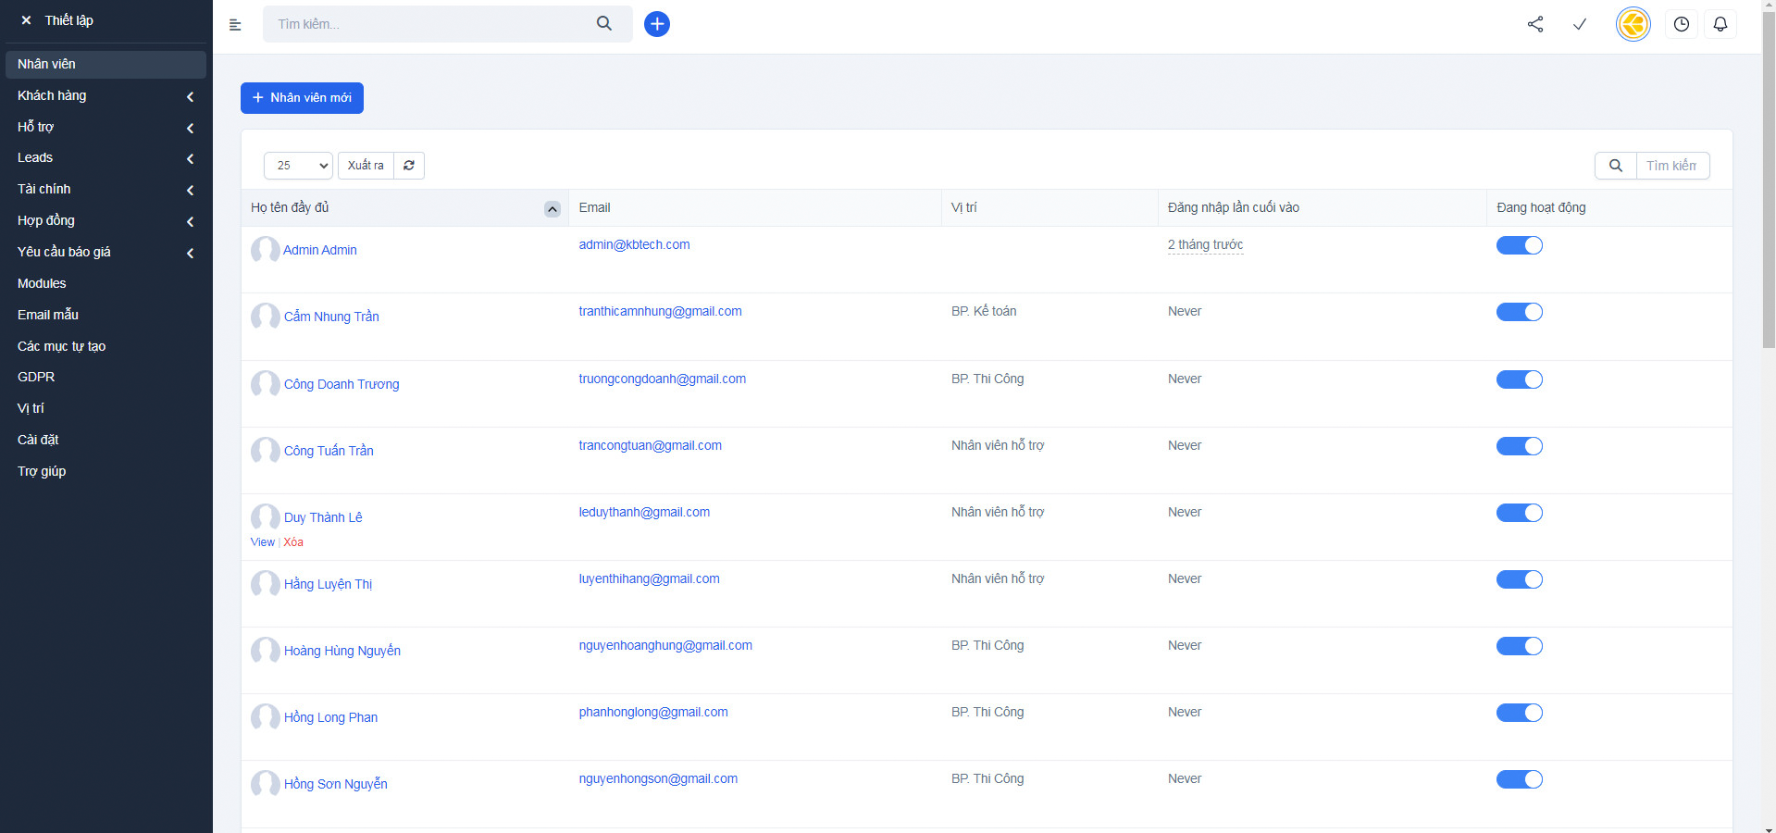The height and width of the screenshot is (833, 1776).
Task: Open the tranthicamnhung@gmail.com email link
Action: [660, 312]
